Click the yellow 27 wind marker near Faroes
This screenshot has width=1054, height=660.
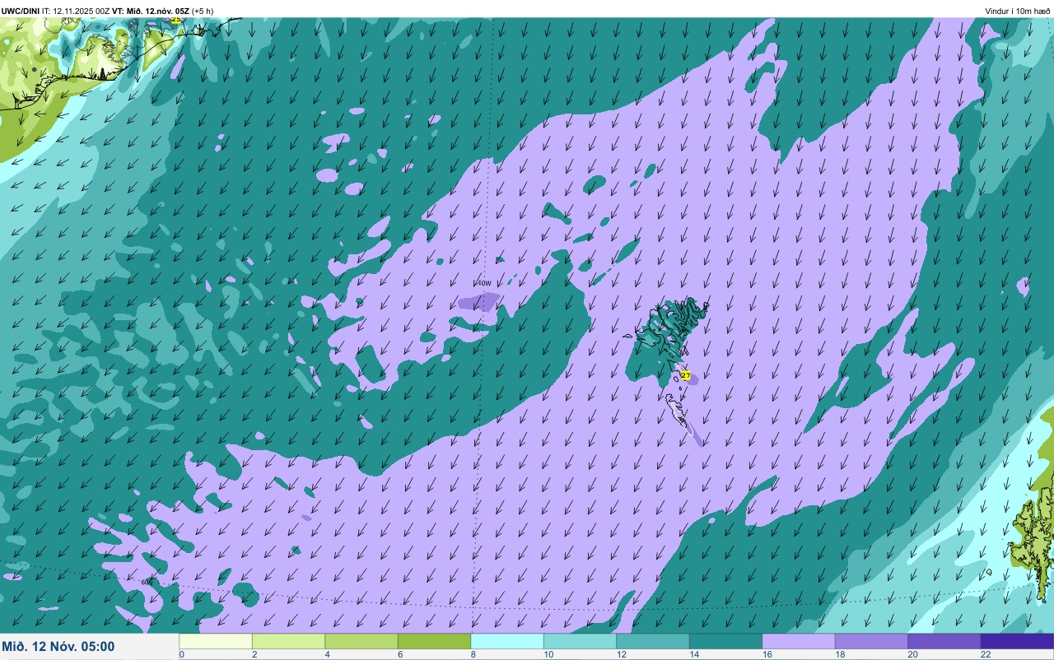point(685,375)
